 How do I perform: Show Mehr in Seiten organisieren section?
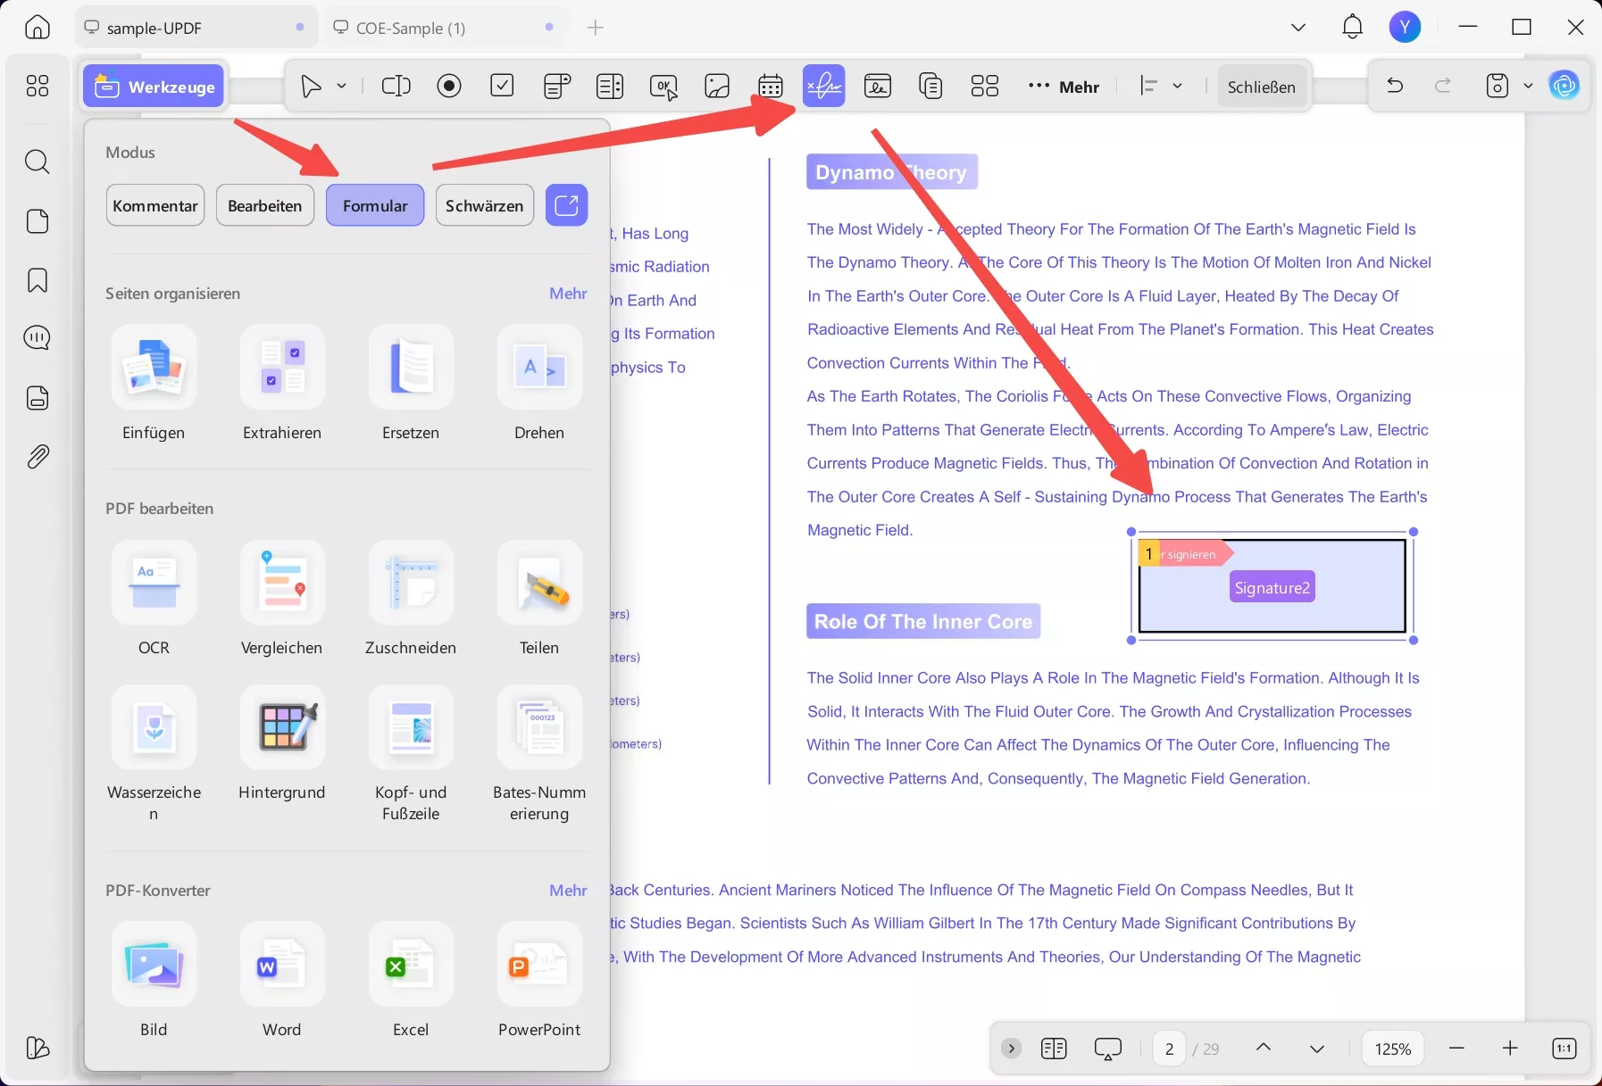[568, 294]
